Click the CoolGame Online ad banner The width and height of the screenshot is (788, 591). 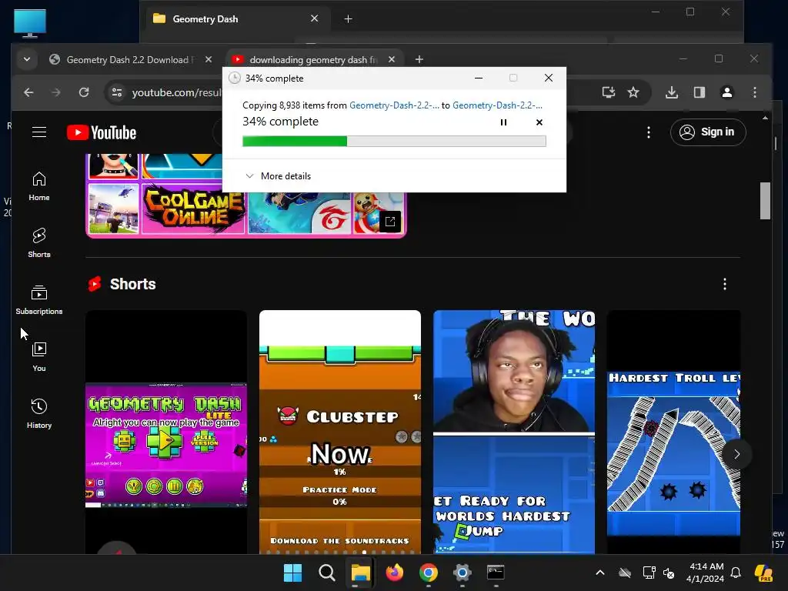(193, 209)
